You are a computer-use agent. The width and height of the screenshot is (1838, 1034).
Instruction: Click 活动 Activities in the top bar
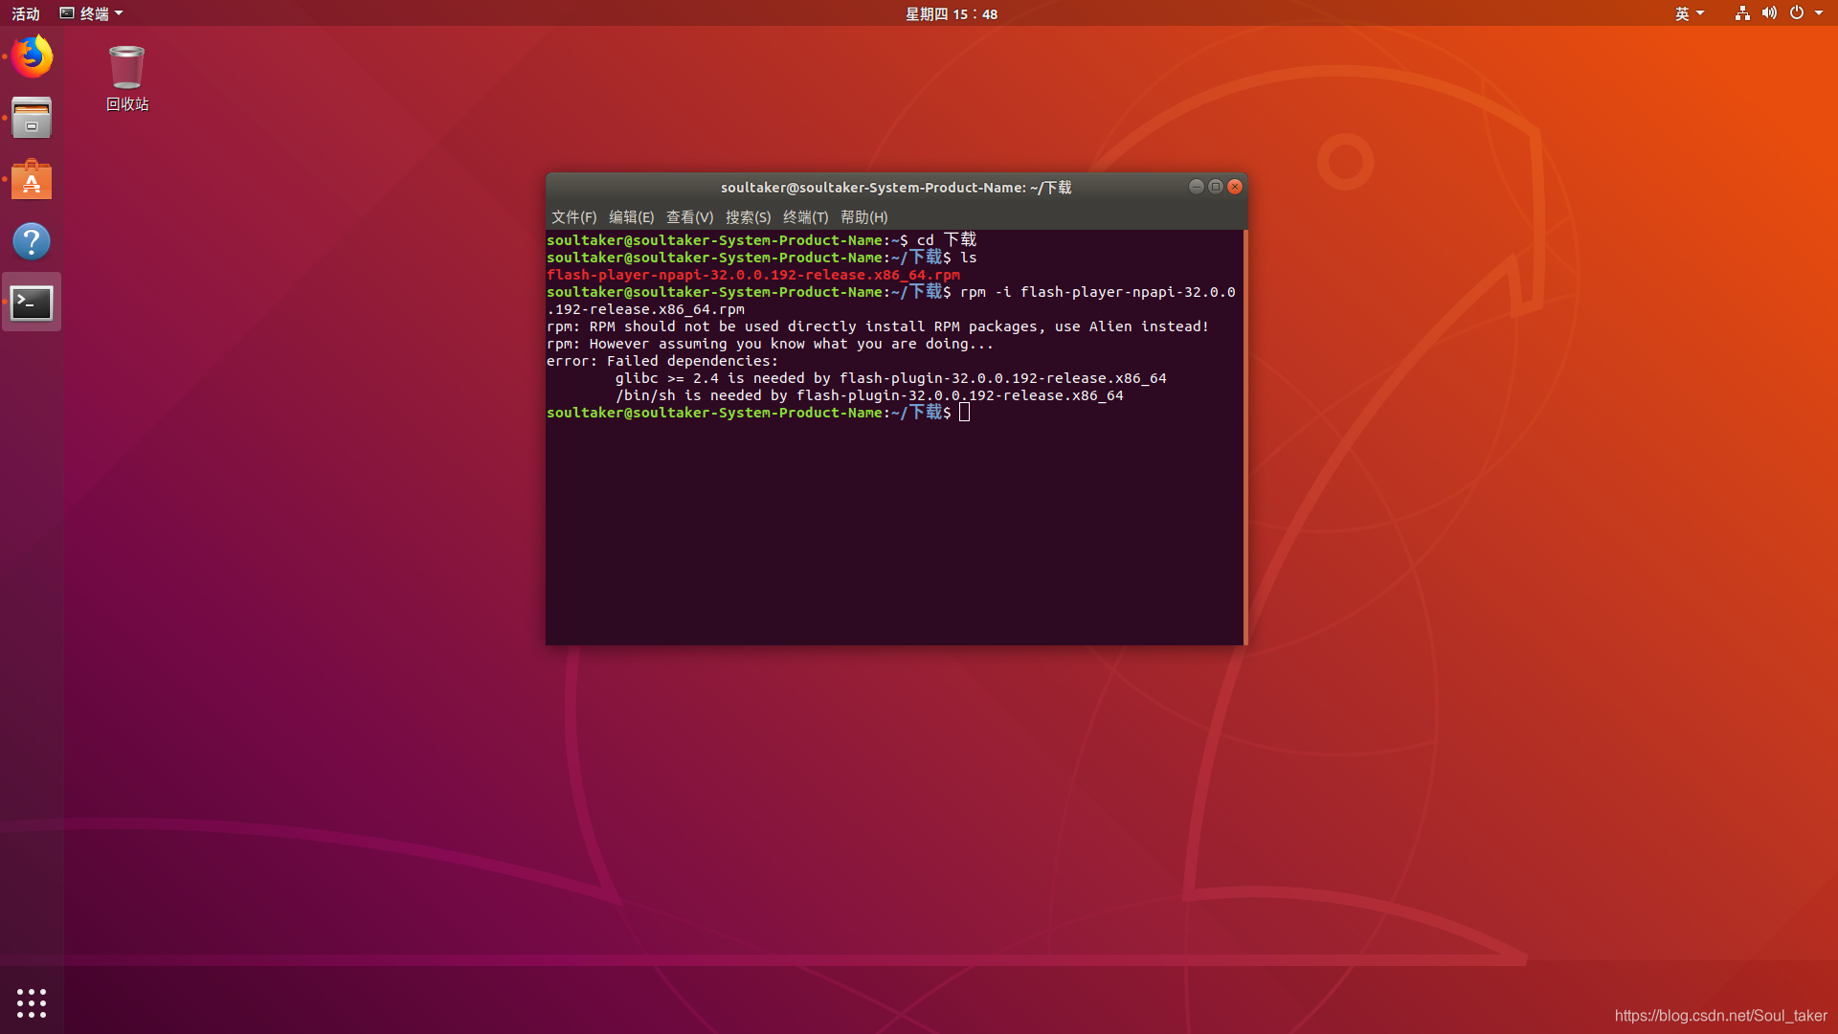26,13
